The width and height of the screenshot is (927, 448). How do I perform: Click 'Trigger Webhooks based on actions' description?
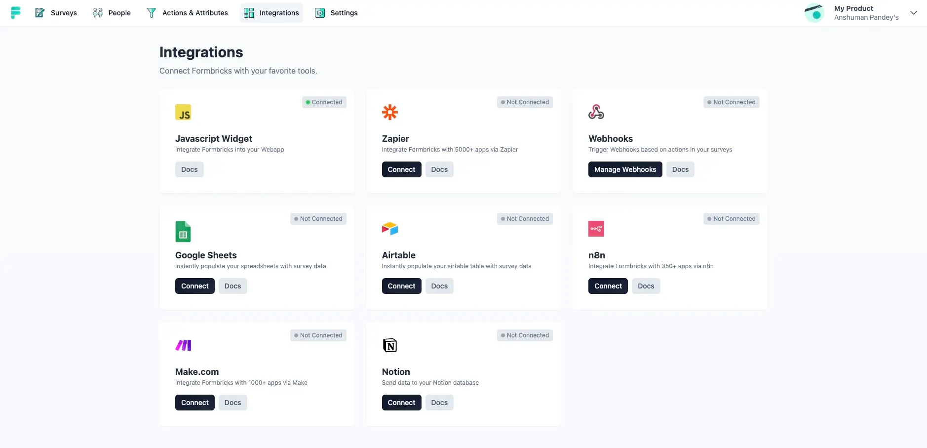(660, 150)
